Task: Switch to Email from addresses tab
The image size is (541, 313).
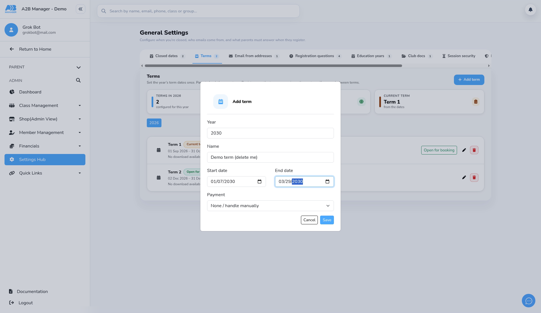Action: pos(254,56)
